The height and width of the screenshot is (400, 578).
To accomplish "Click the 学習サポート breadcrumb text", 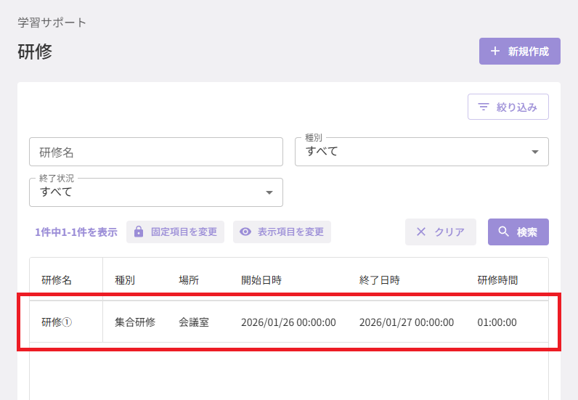I will [52, 23].
